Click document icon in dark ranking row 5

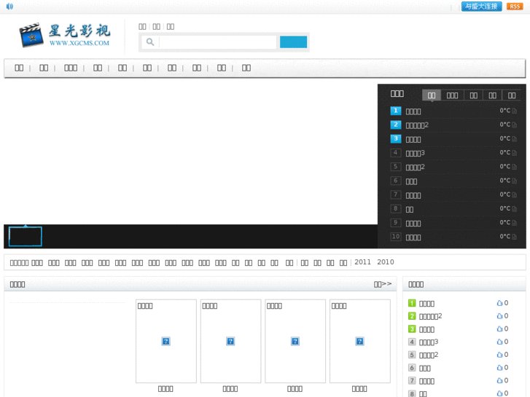[514, 167]
